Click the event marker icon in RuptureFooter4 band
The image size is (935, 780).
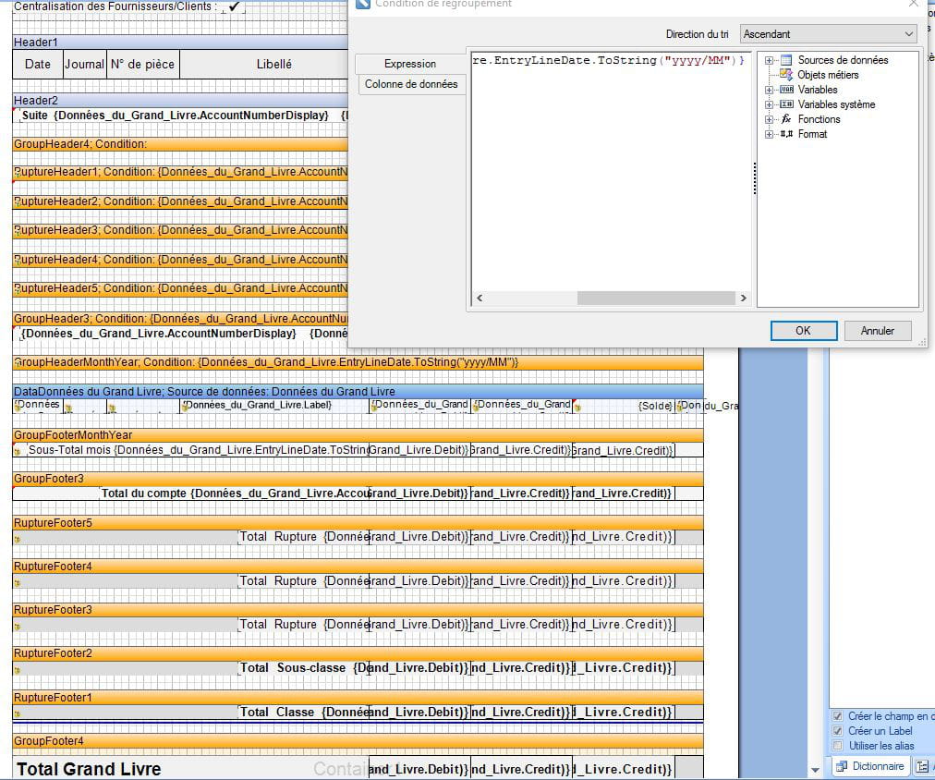[x=18, y=582]
